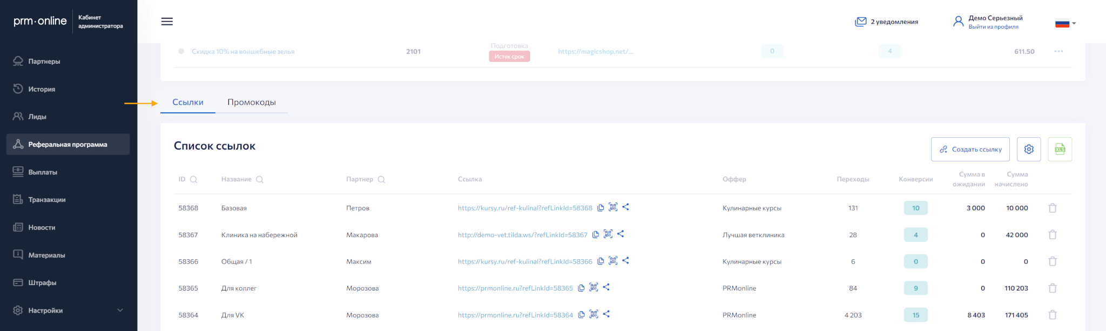Copy the refLinkId=58365 link
This screenshot has height=331, width=1106.
click(x=581, y=288)
